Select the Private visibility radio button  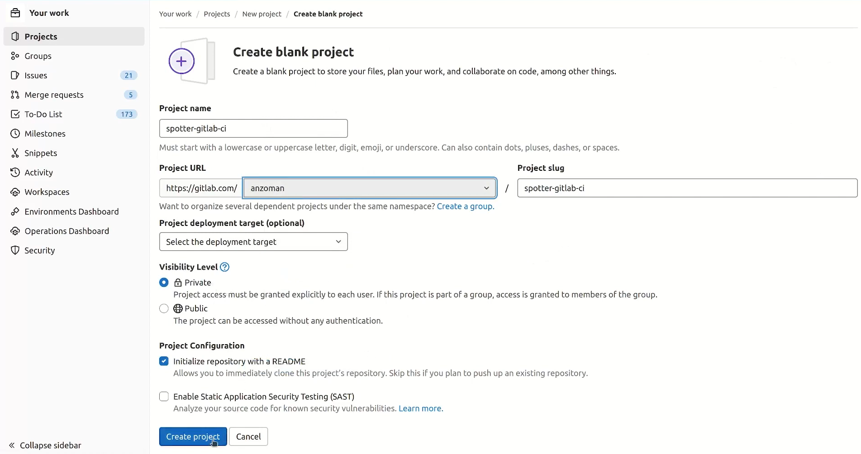164,282
